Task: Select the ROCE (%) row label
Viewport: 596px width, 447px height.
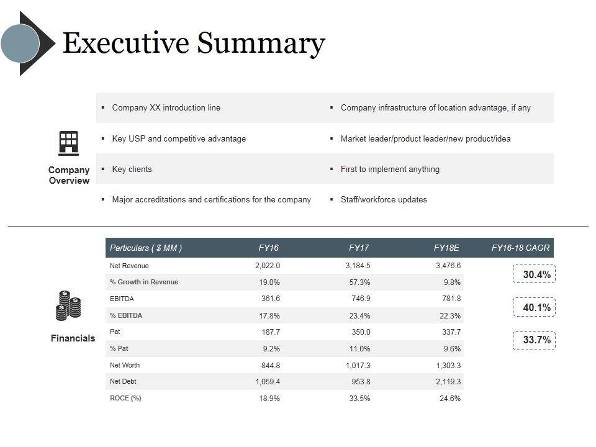Action: point(125,398)
